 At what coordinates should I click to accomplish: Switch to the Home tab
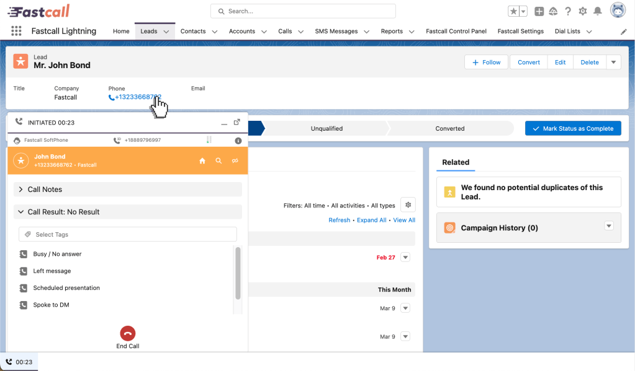tap(121, 31)
